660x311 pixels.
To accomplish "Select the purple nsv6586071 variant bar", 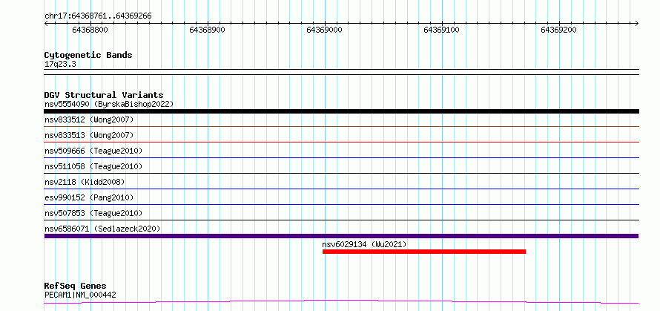I will coord(341,236).
